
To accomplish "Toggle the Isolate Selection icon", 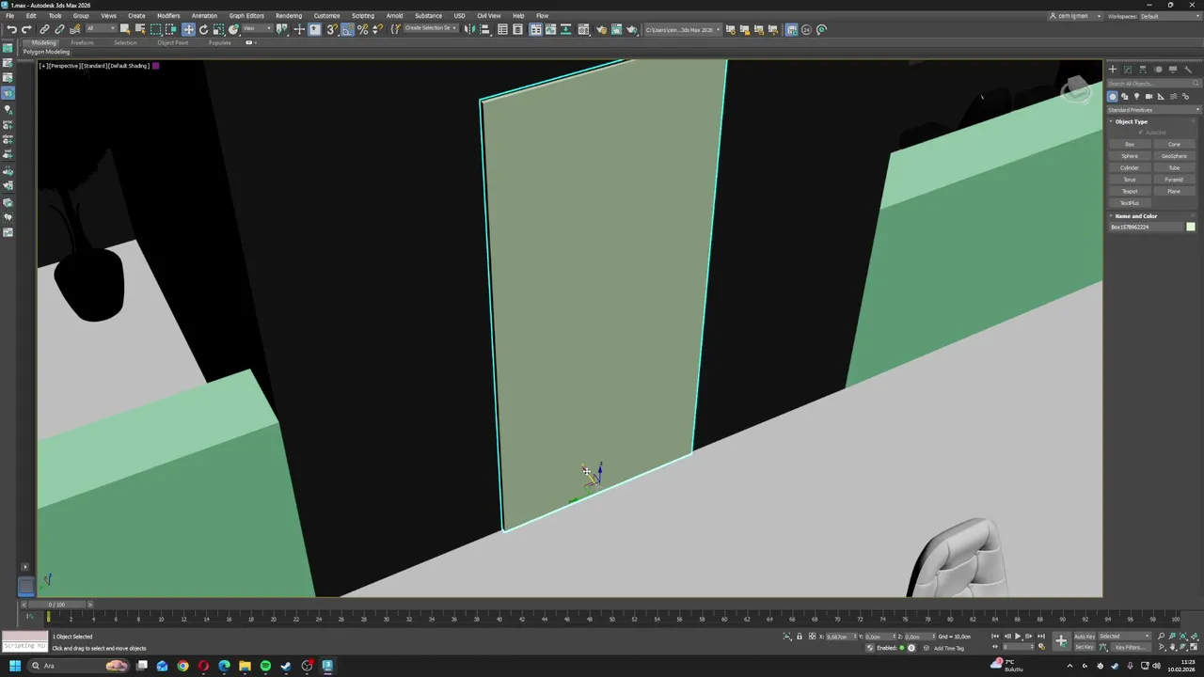I will point(786,637).
